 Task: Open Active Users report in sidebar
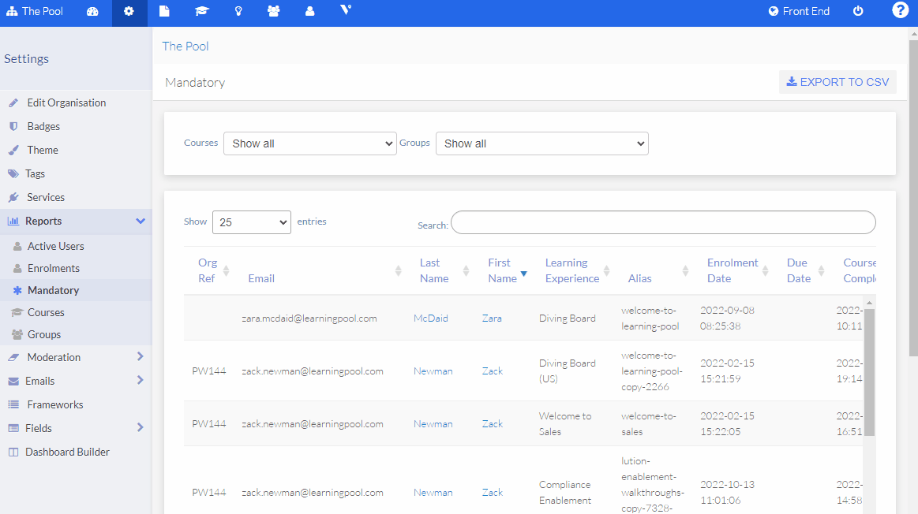point(55,246)
